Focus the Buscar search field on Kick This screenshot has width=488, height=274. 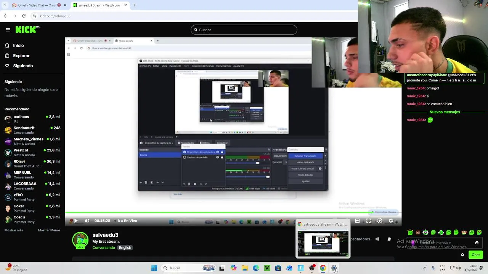pyautogui.click(x=244, y=30)
